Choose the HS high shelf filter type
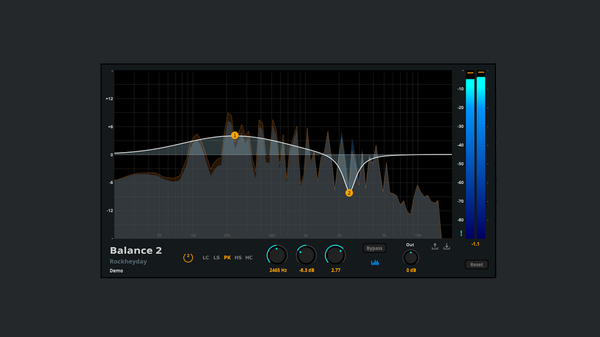Screen dimensions: 600x337 pos(238,258)
